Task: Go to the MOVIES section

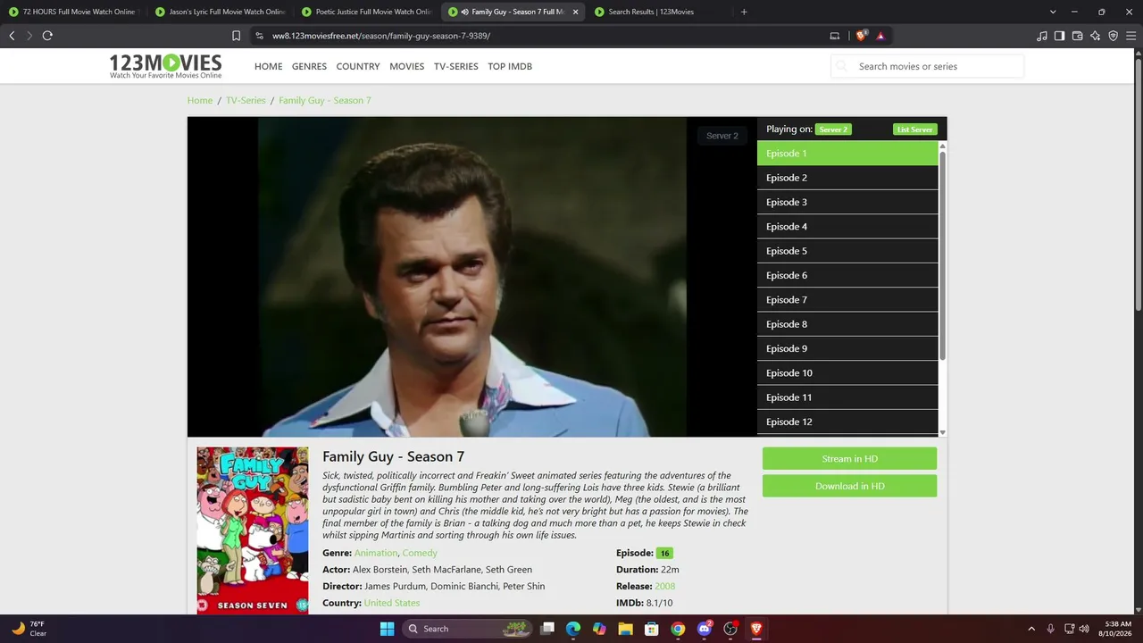Action: [x=407, y=66]
